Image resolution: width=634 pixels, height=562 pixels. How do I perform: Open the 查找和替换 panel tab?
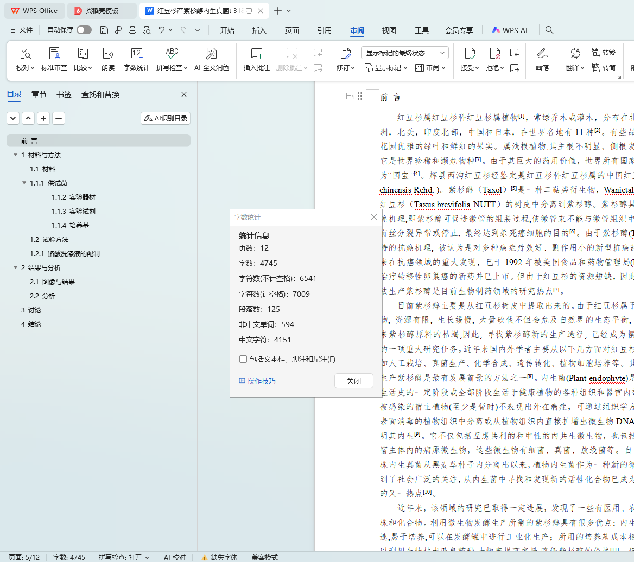pyautogui.click(x=100, y=94)
